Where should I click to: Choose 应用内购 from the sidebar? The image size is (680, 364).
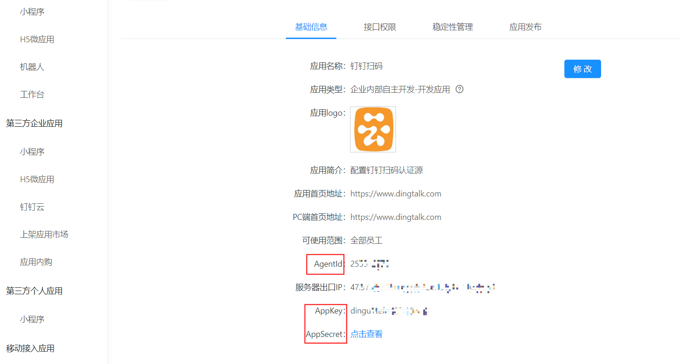[x=36, y=262]
